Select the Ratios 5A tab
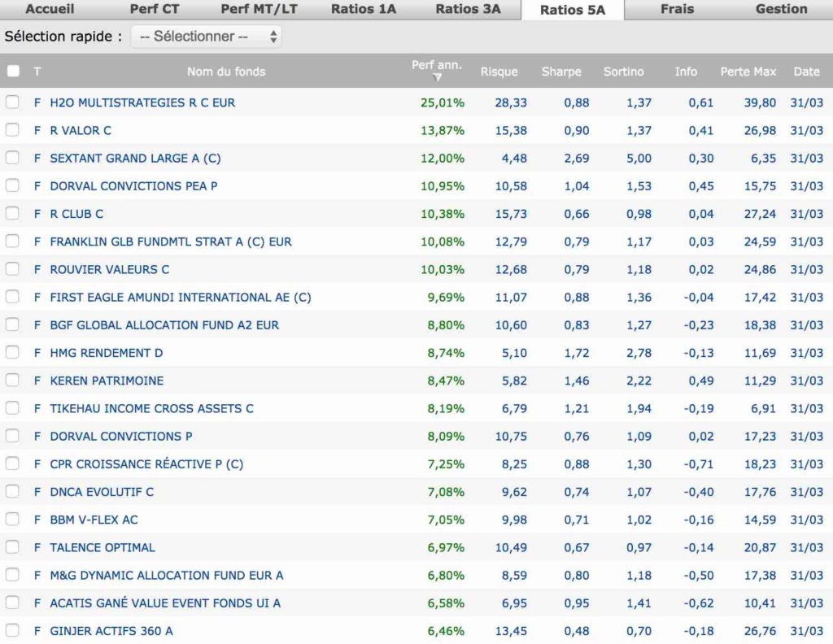This screenshot has width=833, height=644. click(x=572, y=10)
